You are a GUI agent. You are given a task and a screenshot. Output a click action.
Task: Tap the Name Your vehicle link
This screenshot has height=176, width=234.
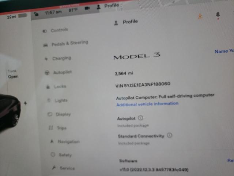224,51
